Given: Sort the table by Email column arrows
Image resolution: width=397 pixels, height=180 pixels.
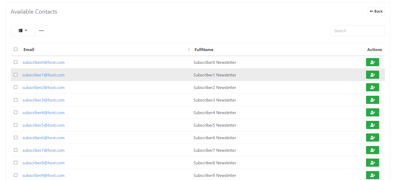Looking at the screenshot, I should pos(189,50).
